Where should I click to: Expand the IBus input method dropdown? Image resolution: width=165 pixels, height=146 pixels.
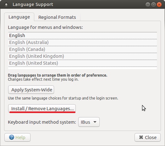pyautogui.click(x=89, y=122)
